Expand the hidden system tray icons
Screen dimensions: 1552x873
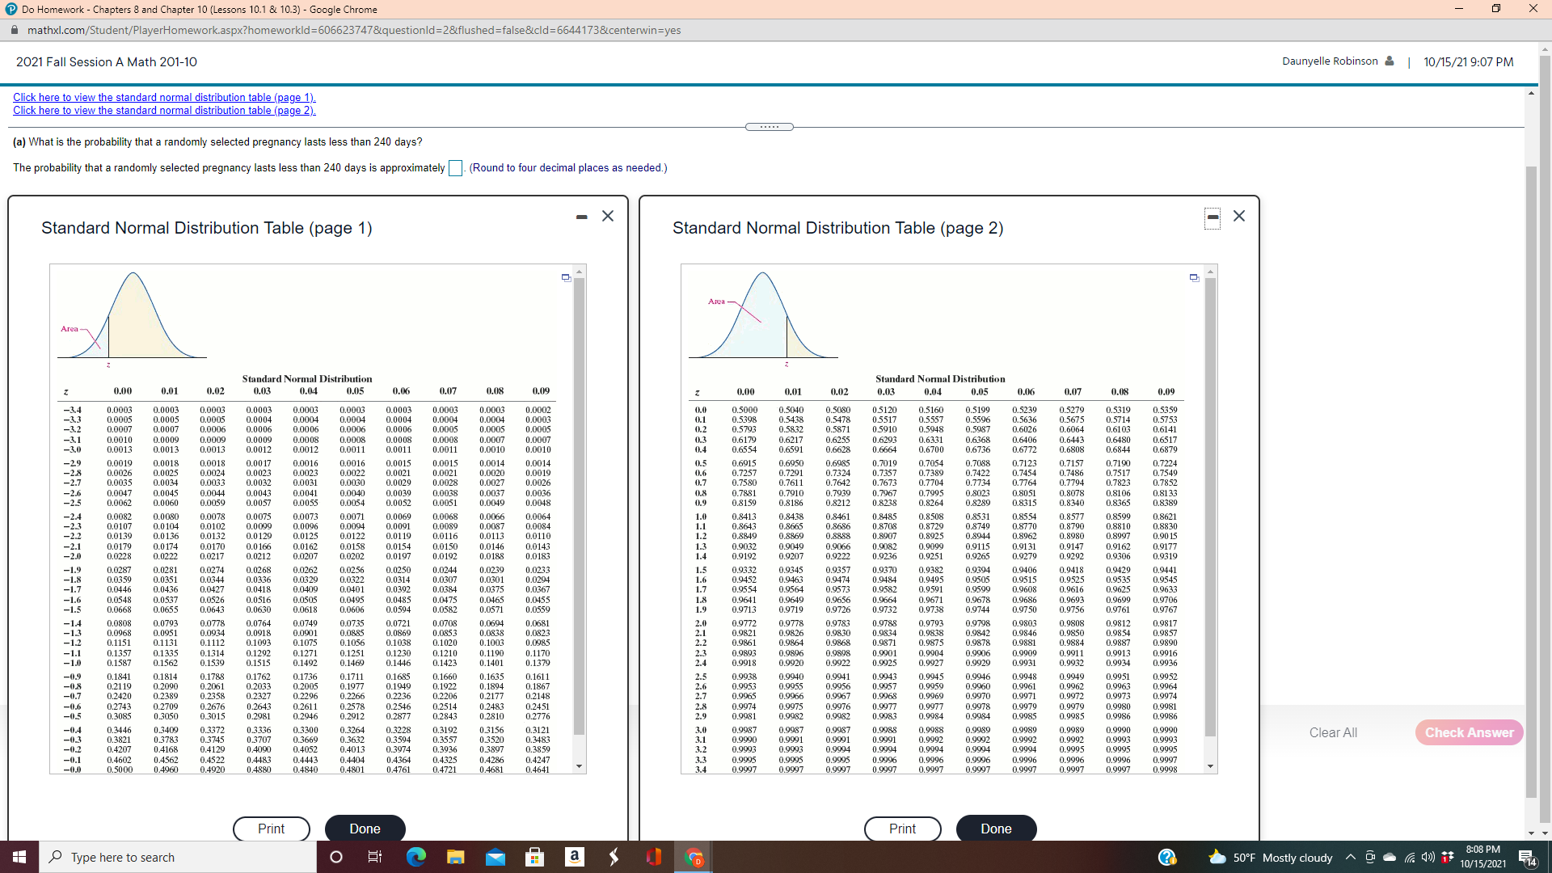(1350, 857)
